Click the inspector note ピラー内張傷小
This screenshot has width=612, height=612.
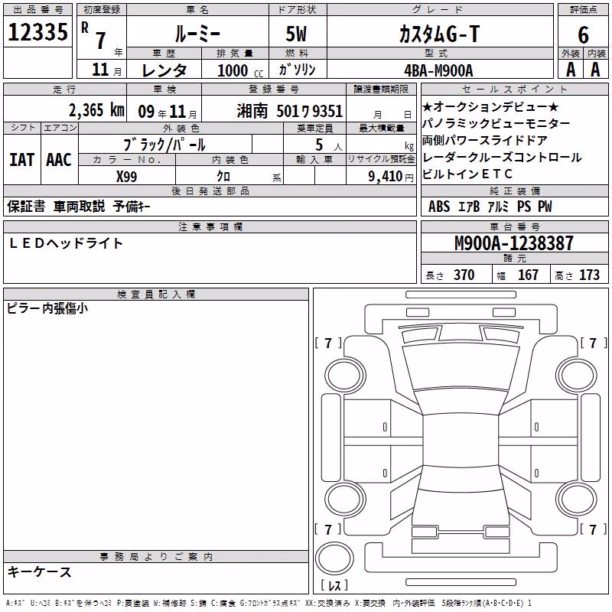click(47, 308)
